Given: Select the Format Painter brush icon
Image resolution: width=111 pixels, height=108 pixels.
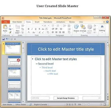Looking at the screenshot, I should (x=10, y=32).
